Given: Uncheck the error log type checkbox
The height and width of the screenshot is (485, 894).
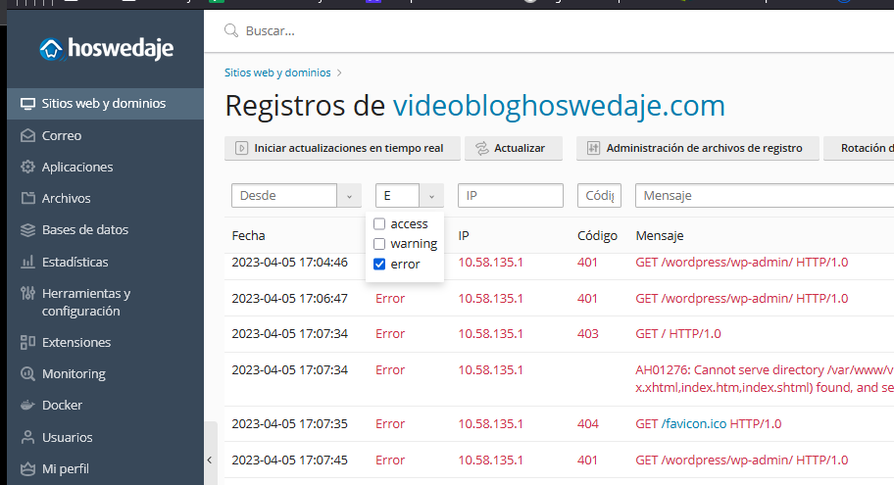Looking at the screenshot, I should (x=379, y=264).
